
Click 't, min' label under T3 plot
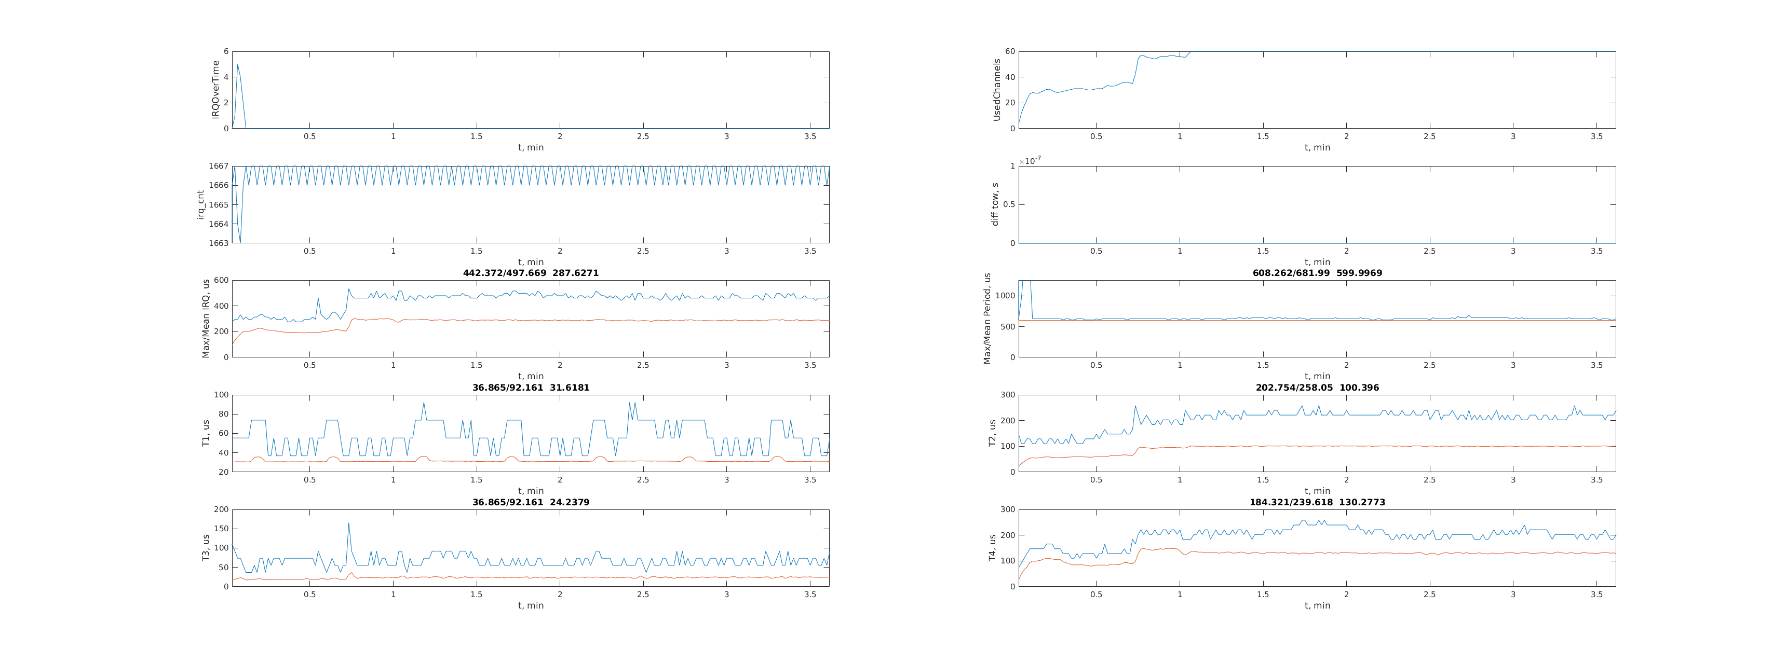coord(531,605)
